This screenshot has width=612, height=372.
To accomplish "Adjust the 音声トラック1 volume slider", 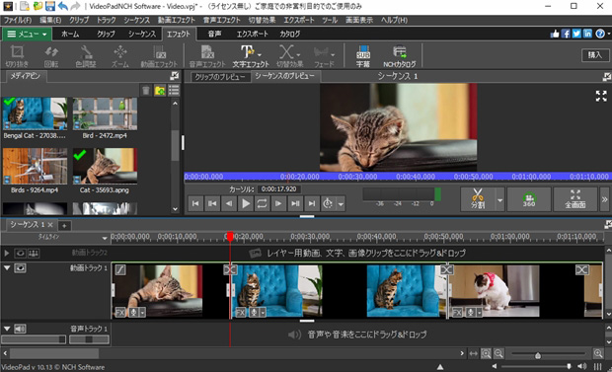I will [x=34, y=339].
